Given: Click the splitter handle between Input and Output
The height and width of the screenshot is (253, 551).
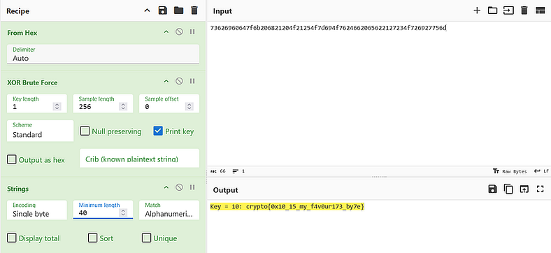Looking at the screenshot, I should tap(379, 177).
